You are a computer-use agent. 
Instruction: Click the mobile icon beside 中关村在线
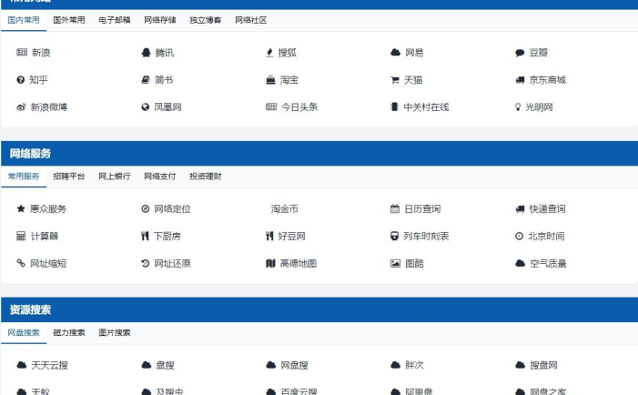tap(394, 106)
